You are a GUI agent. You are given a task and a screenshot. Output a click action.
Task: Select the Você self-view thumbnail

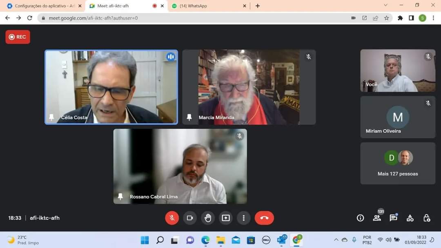[398, 71]
